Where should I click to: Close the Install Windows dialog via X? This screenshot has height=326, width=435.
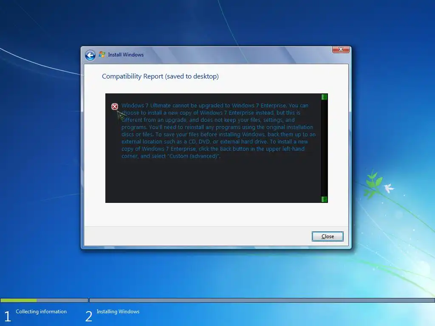tap(341, 49)
